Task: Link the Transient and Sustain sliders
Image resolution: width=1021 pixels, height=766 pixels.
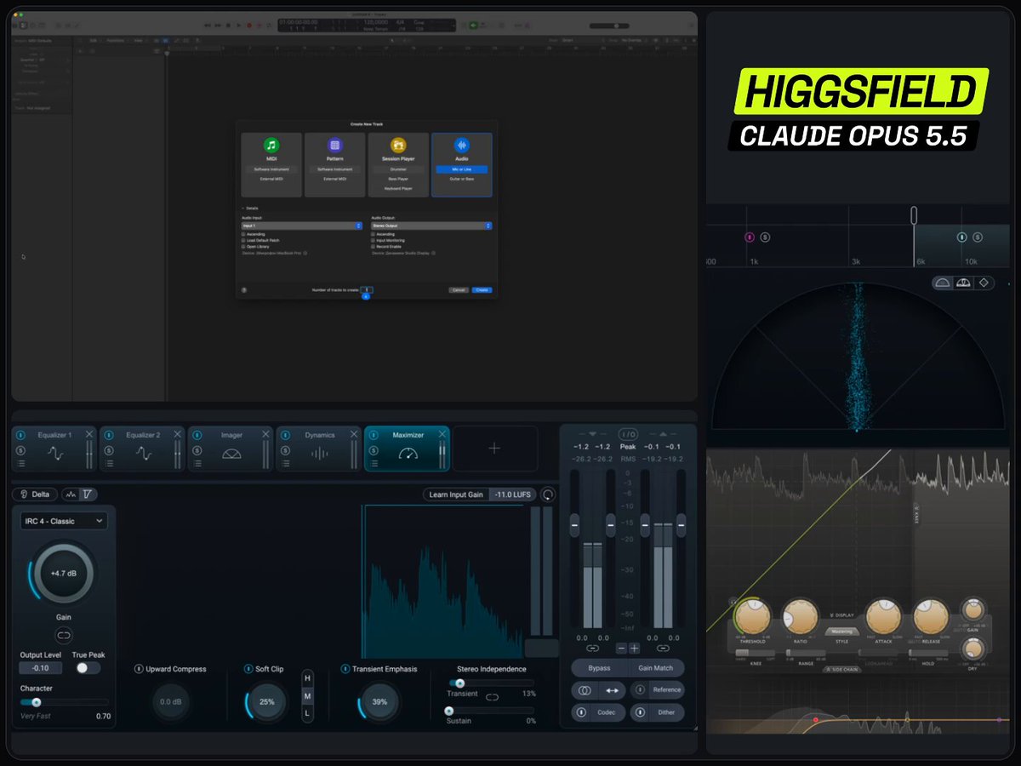Action: click(x=492, y=697)
